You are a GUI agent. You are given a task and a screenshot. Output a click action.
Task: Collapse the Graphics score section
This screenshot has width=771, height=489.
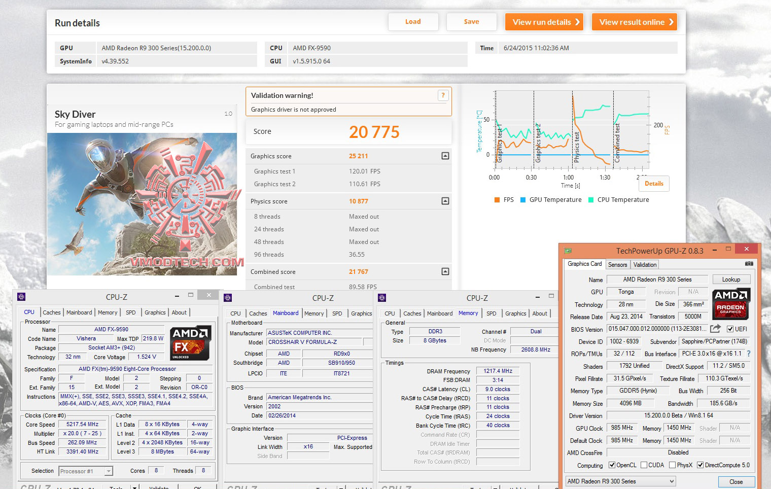[445, 156]
